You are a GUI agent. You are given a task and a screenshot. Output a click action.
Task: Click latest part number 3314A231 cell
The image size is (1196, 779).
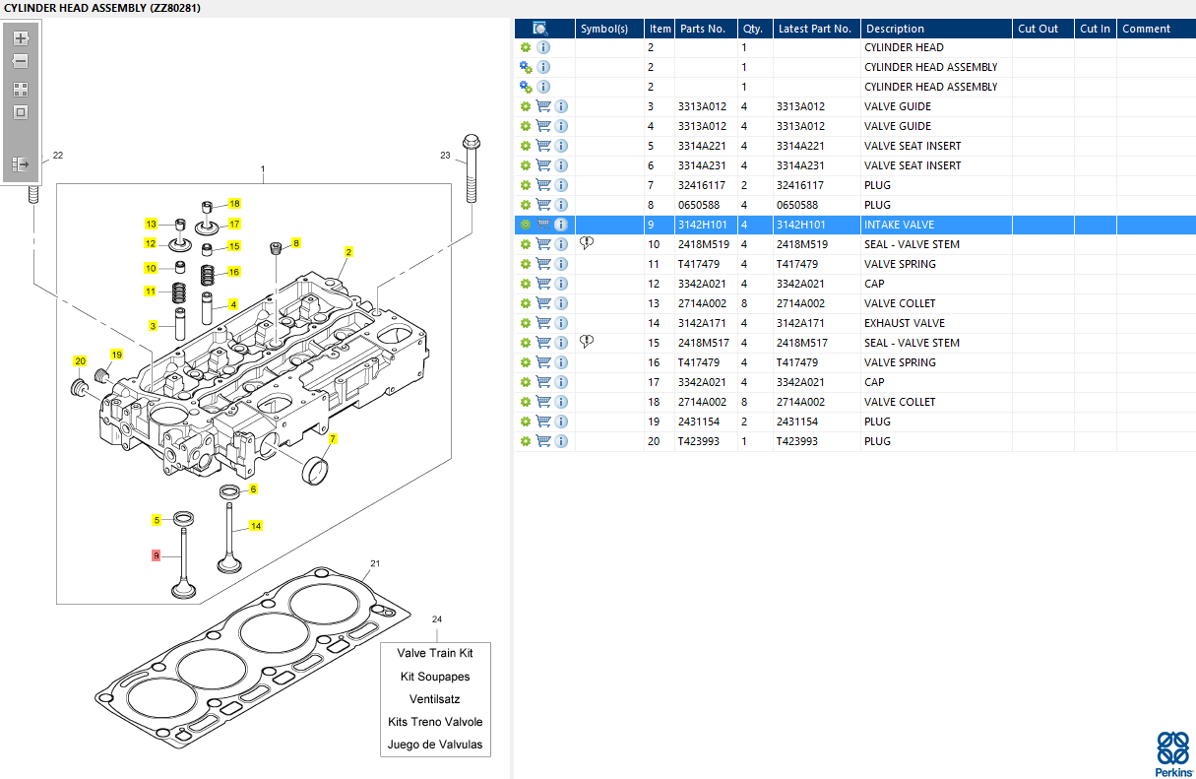pyautogui.click(x=817, y=165)
